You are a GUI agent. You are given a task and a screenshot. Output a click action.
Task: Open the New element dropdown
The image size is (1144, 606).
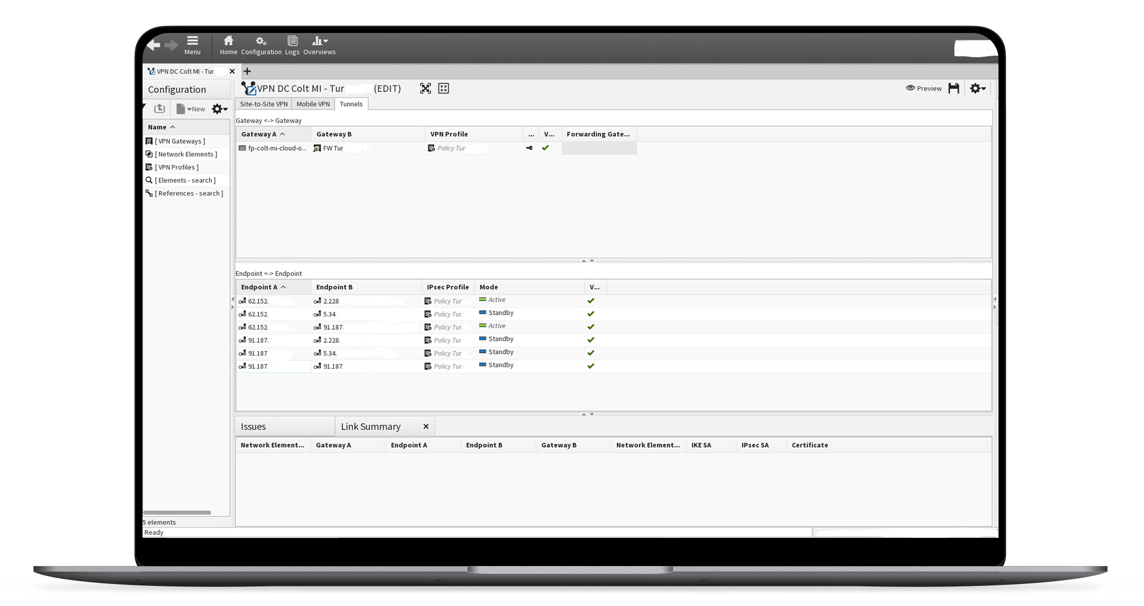192,109
